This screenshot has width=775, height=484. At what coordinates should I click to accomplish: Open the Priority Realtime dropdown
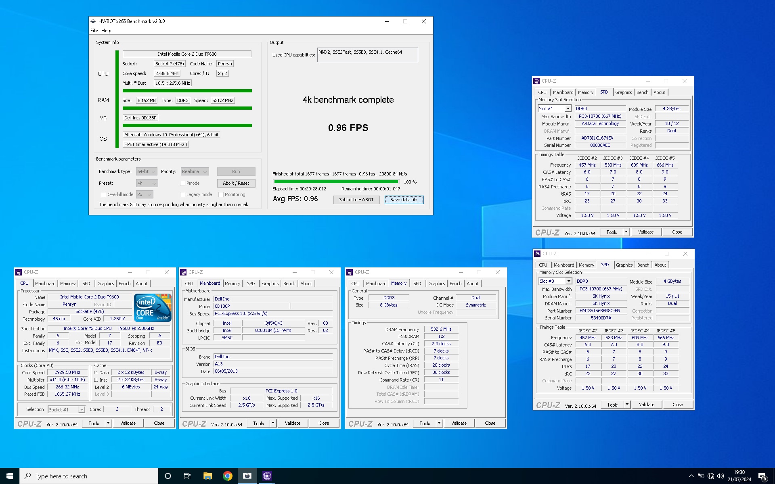[195, 171]
